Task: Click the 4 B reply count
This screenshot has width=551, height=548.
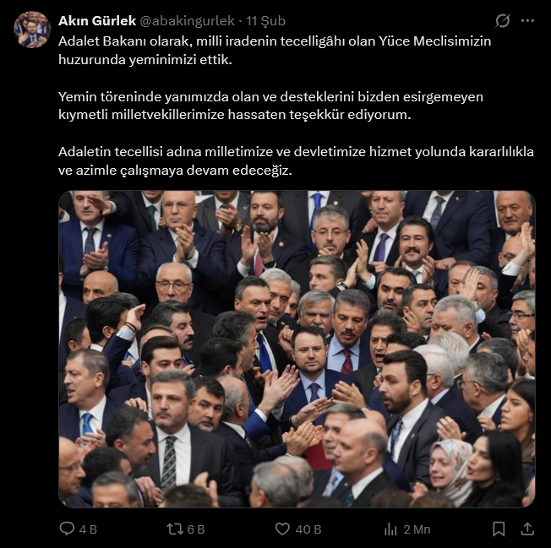Action: click(x=88, y=529)
